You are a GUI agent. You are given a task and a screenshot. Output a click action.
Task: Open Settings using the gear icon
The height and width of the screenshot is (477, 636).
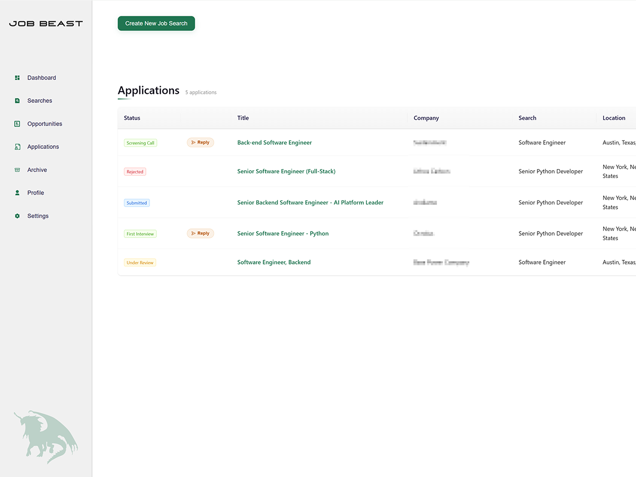click(17, 216)
